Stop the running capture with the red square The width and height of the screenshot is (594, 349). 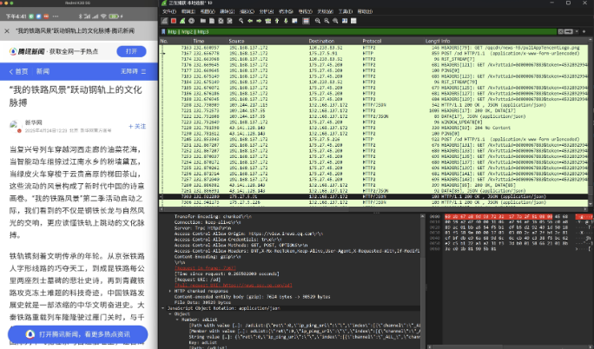(x=174, y=21)
